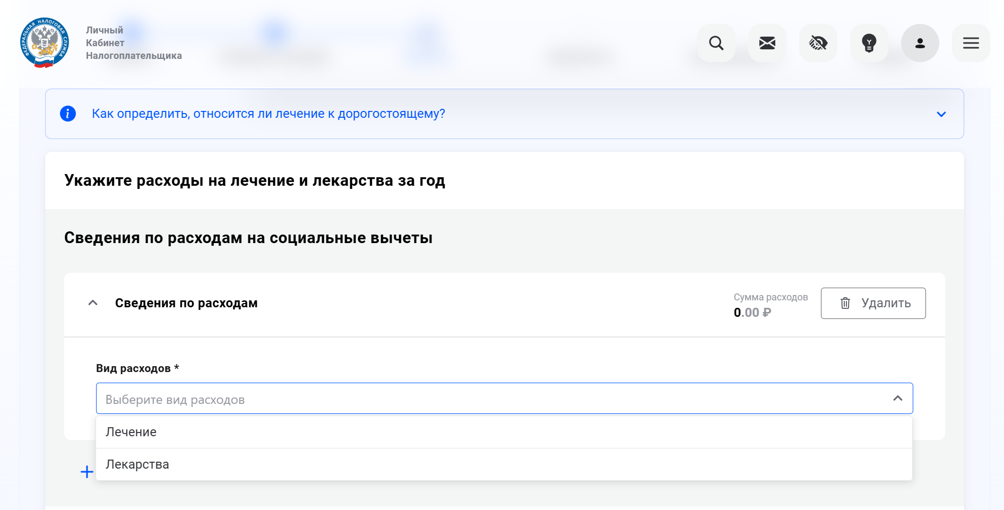Click the Выберите вид расходов field

pyautogui.click(x=504, y=399)
